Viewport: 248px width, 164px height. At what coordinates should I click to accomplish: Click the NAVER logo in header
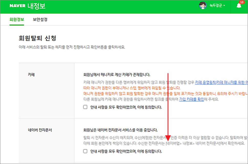(x=17, y=6)
